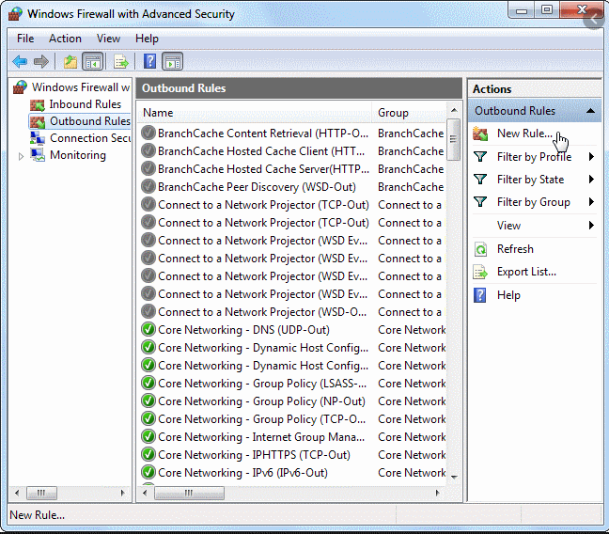Open the Help menu in menu bar
This screenshot has height=534, width=609.
tap(147, 39)
